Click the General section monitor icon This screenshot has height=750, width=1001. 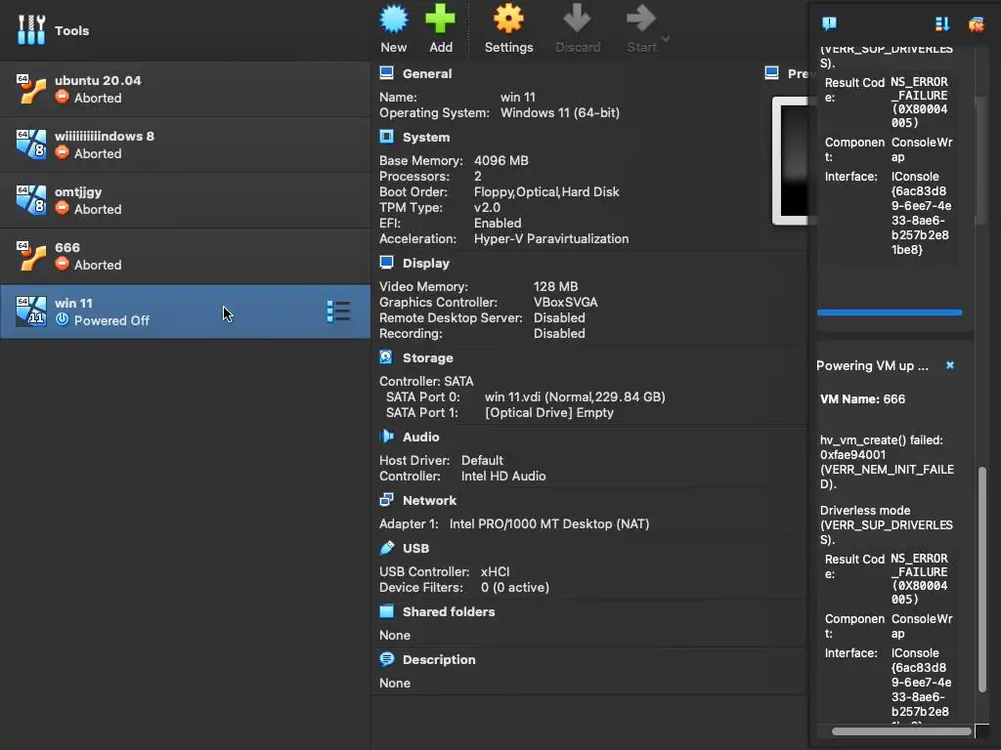point(386,72)
